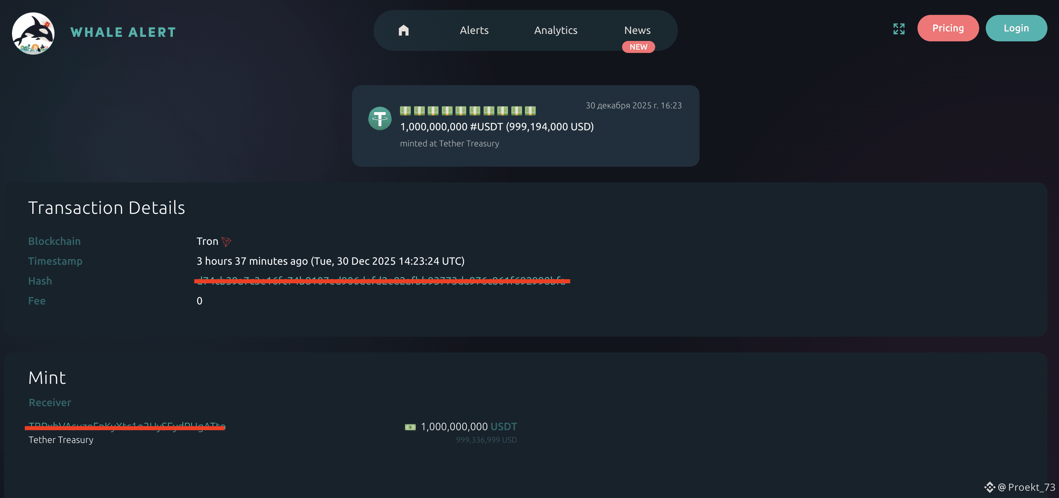
Task: Click the NEW badge under News
Action: 638,47
